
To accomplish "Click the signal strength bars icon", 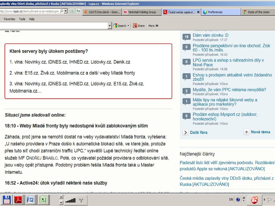I will coord(70,200).
